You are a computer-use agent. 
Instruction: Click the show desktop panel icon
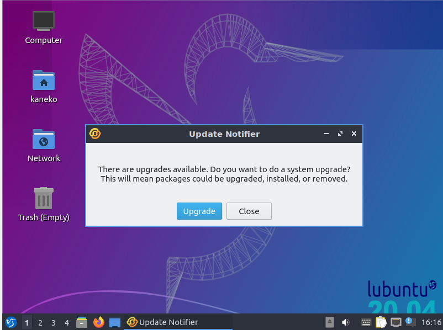click(x=115, y=322)
